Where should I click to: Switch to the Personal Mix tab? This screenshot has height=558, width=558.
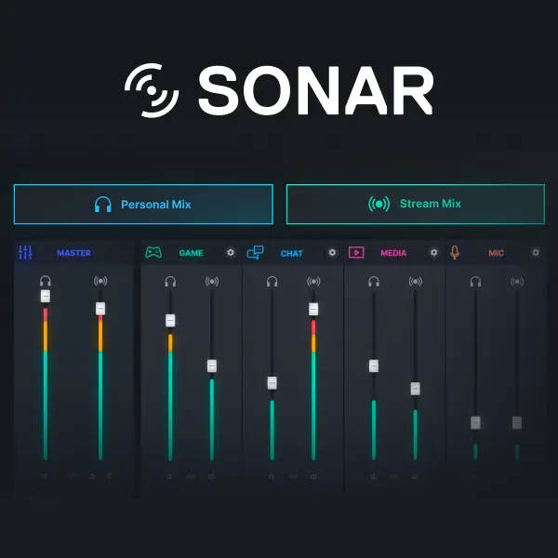click(143, 204)
